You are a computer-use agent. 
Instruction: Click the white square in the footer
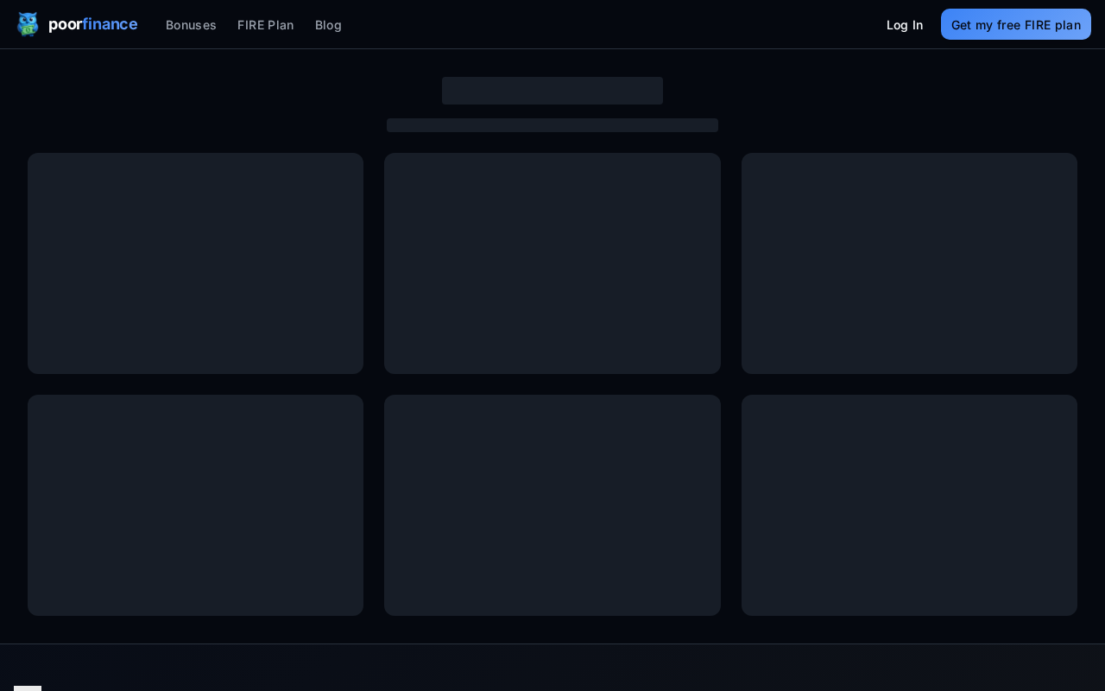pos(28,688)
